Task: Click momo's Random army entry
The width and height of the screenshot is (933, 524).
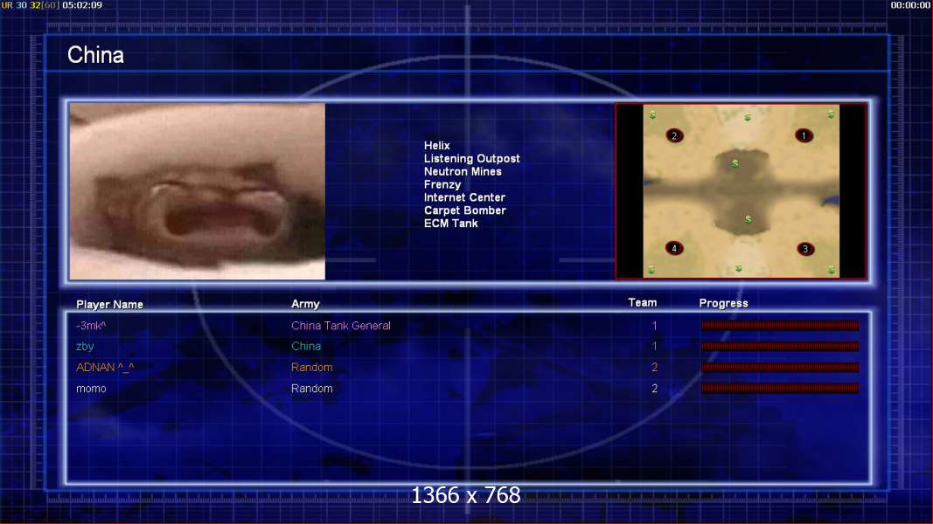Action: pyautogui.click(x=312, y=389)
